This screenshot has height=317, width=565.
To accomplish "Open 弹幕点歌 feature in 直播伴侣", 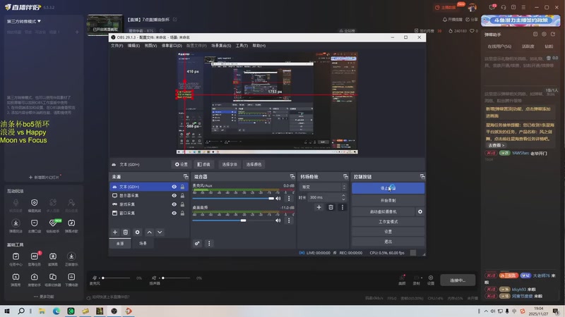I will click(71, 225).
